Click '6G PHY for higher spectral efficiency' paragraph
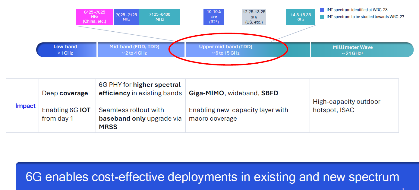Image resolution: width=419 pixels, height=190 pixels. 140,89
